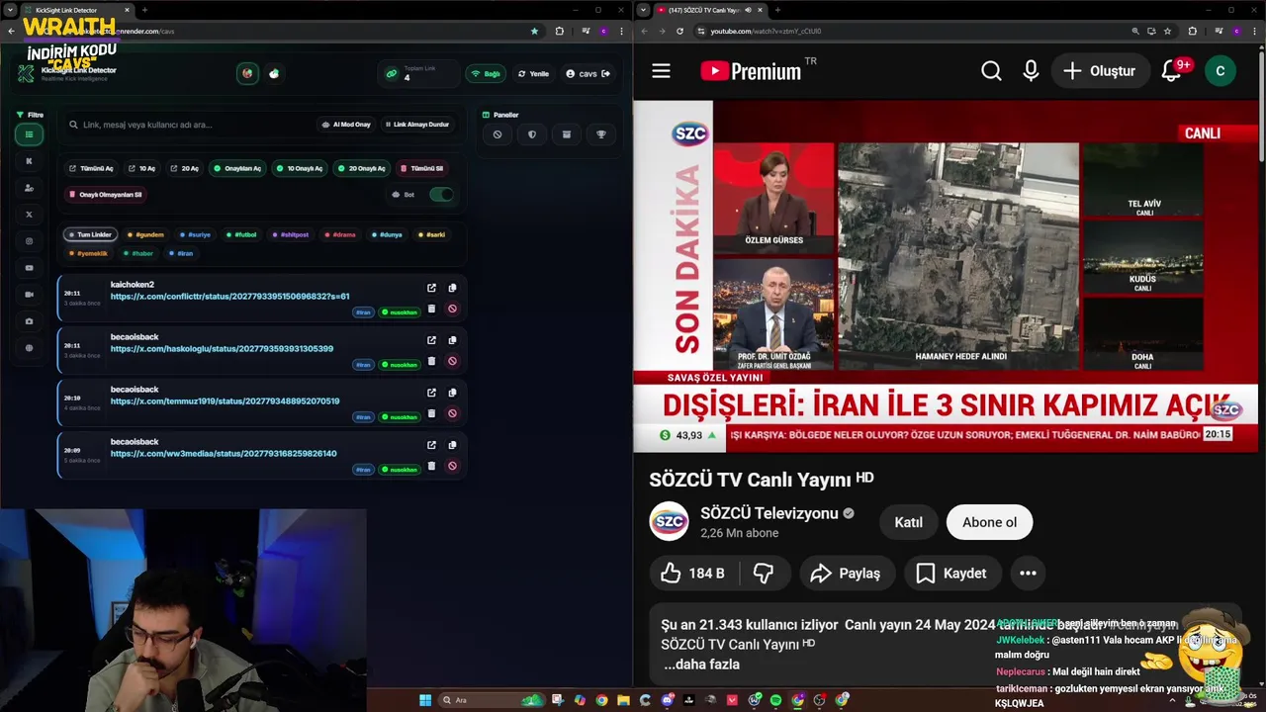Open YouTube hamburger guide menu
Screen dimensions: 1266x712
pos(661,71)
